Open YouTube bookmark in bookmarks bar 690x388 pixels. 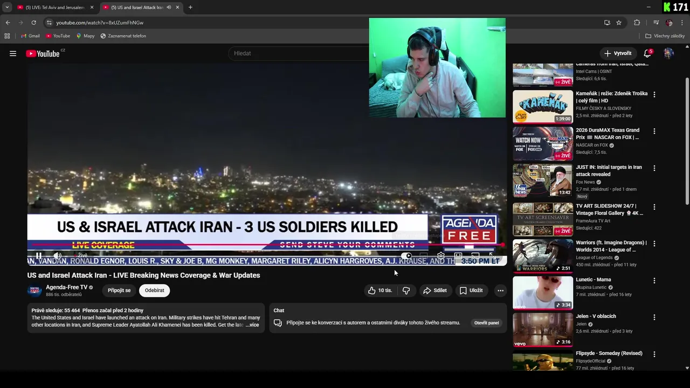tap(58, 36)
